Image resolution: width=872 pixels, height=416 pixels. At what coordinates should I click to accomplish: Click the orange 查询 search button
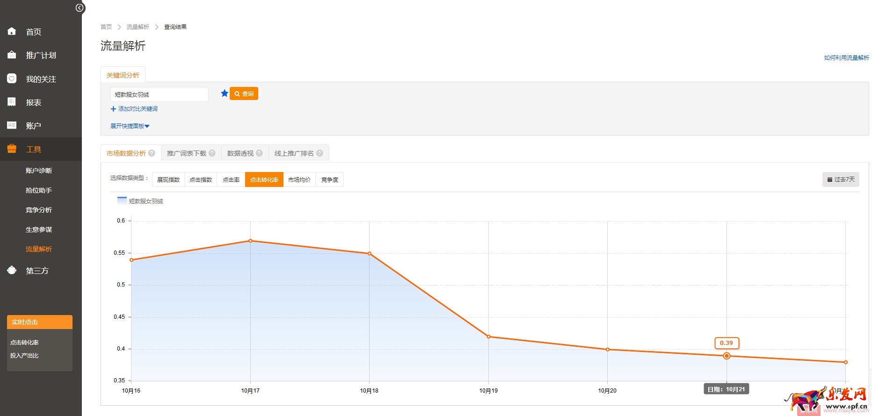[244, 94]
